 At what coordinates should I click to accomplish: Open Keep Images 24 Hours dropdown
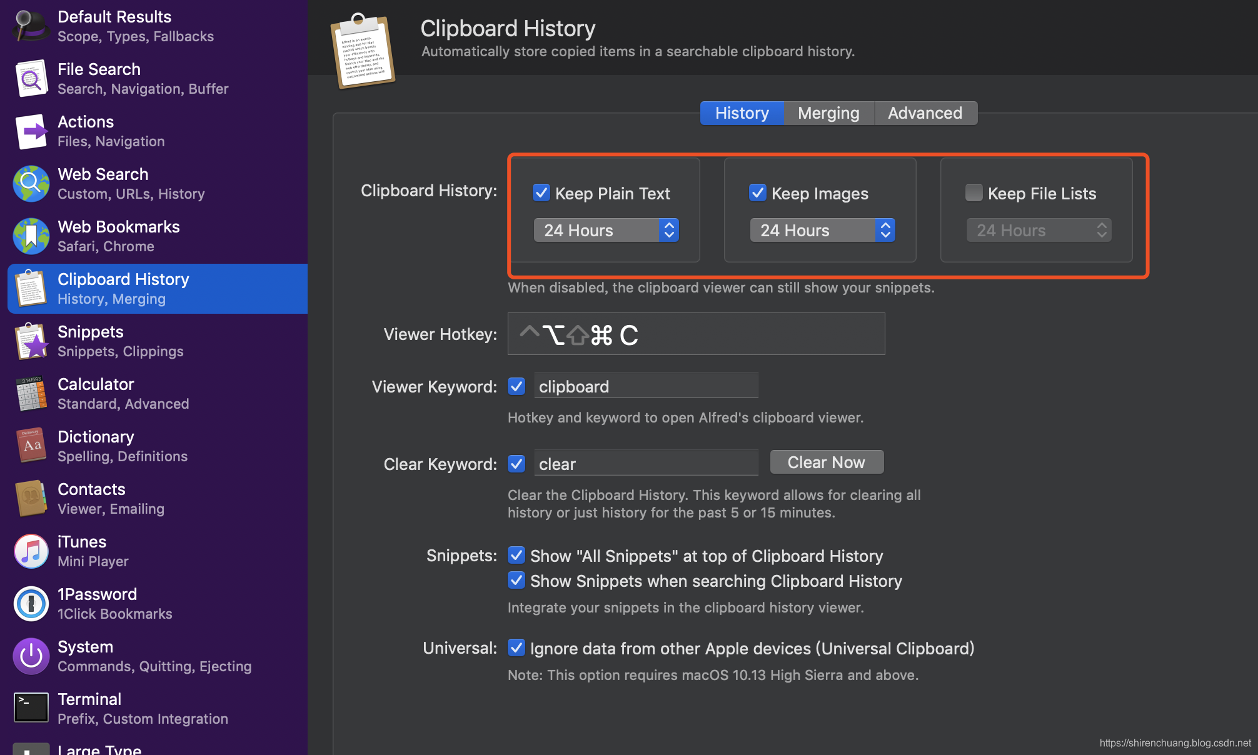click(x=822, y=230)
